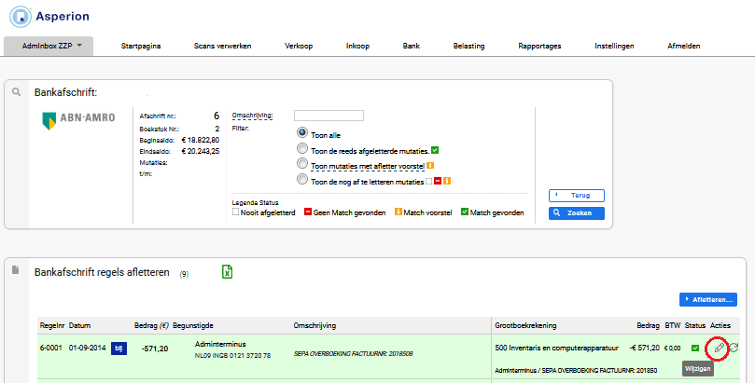This screenshot has width=755, height=383.
Task: Open the AdmInbox ZZP dropdown
Action: (x=49, y=47)
